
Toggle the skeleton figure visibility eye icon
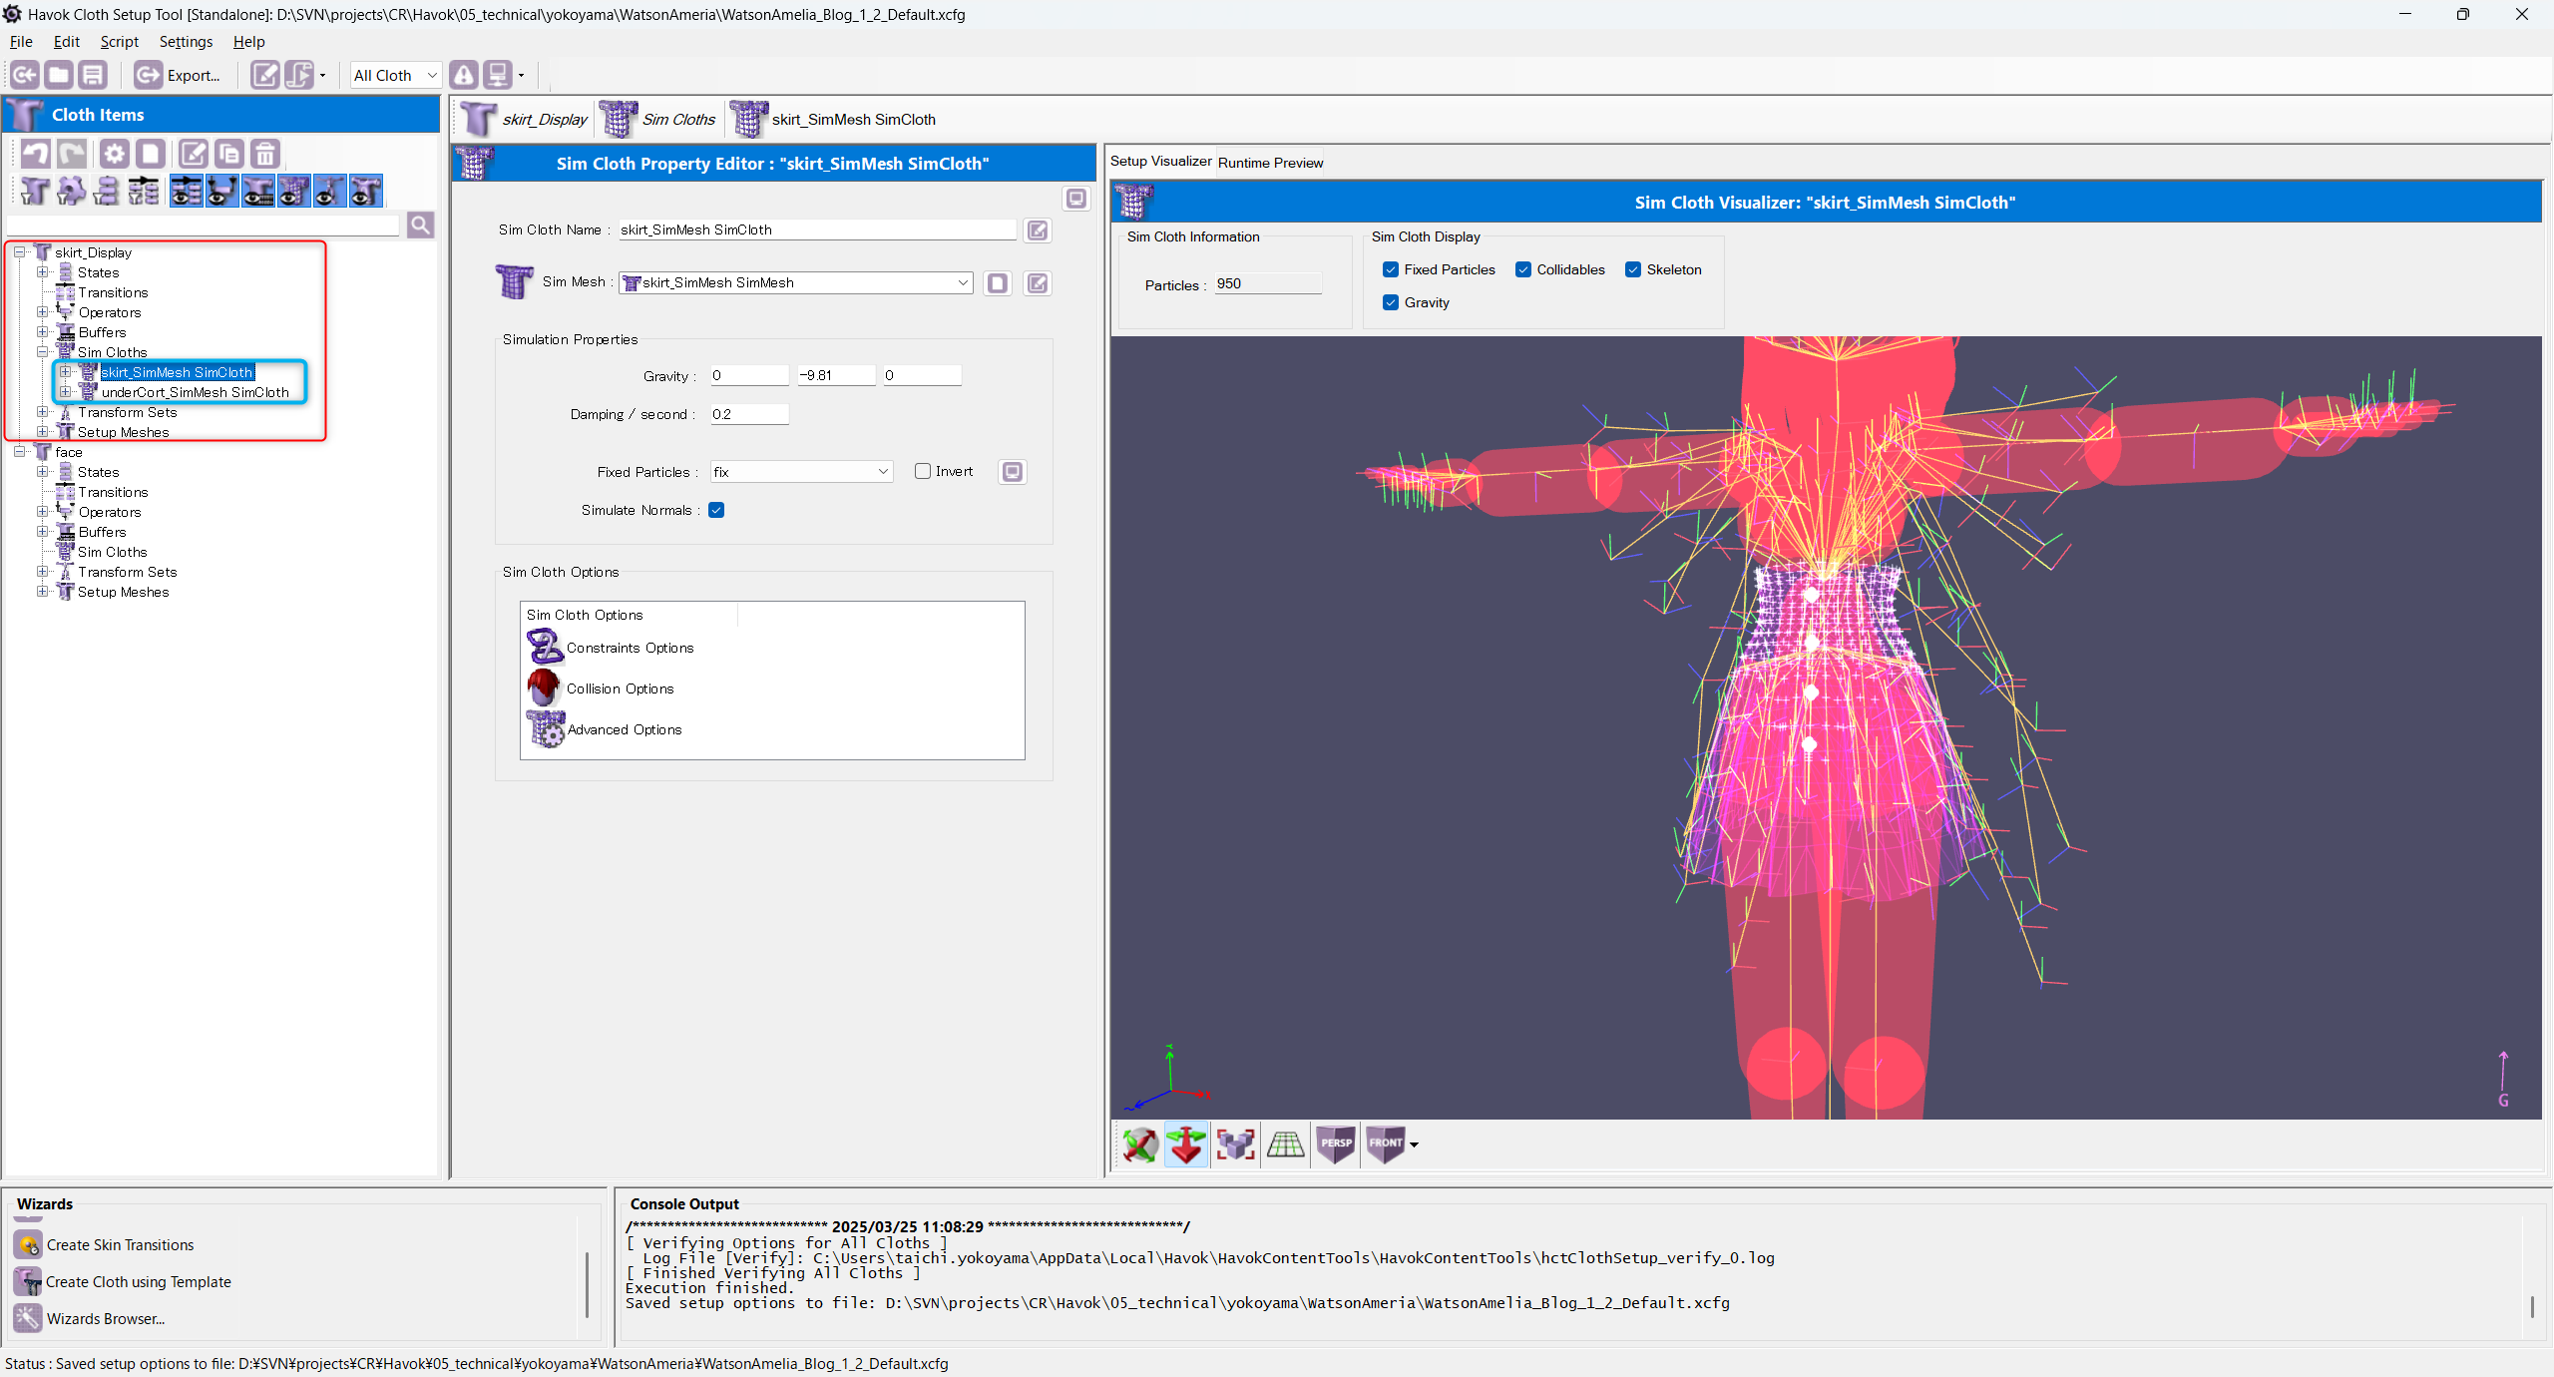(x=329, y=191)
